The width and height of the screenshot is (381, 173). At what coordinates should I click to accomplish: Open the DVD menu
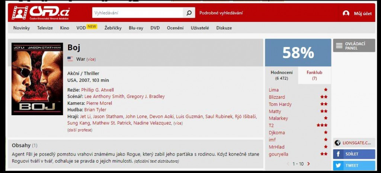155,28
